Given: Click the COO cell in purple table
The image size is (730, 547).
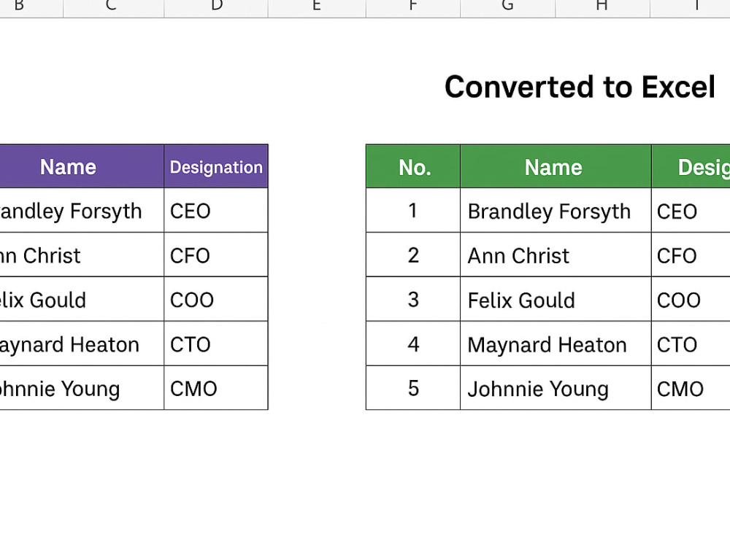Looking at the screenshot, I should (x=216, y=299).
